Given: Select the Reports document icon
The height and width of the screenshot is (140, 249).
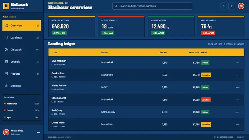Looking at the screenshot, I should pos(6,74).
